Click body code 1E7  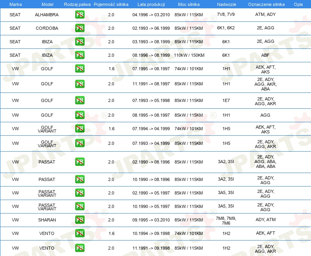coord(226,100)
